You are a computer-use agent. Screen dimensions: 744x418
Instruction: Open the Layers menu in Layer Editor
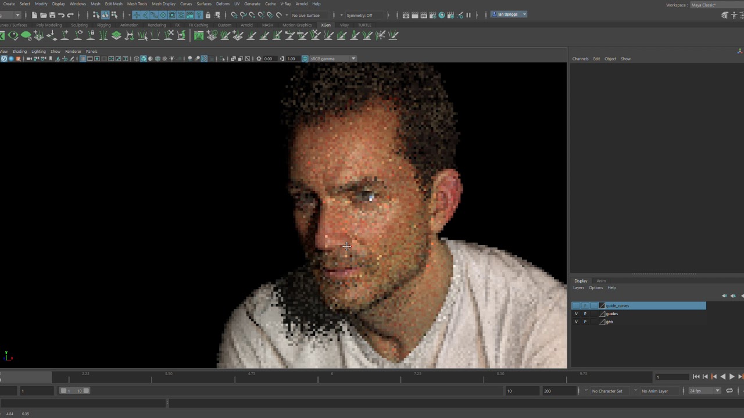click(x=579, y=288)
